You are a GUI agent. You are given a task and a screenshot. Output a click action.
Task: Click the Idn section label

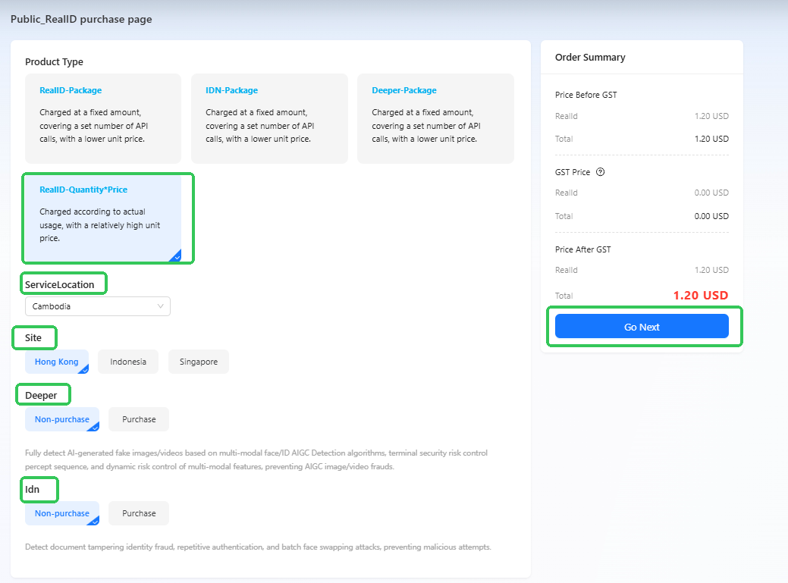pos(32,490)
